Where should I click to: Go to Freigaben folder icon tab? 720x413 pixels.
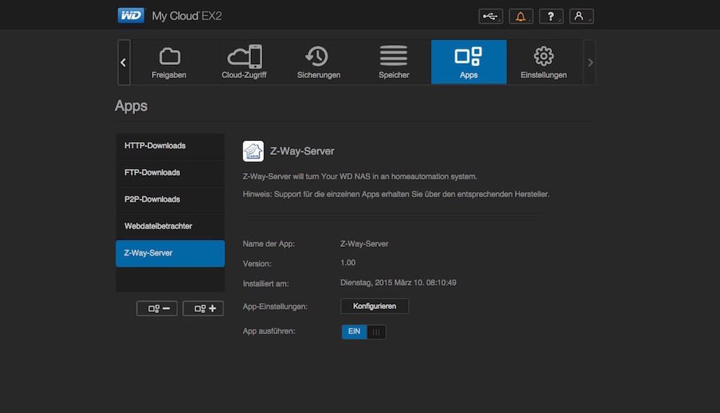pos(169,62)
